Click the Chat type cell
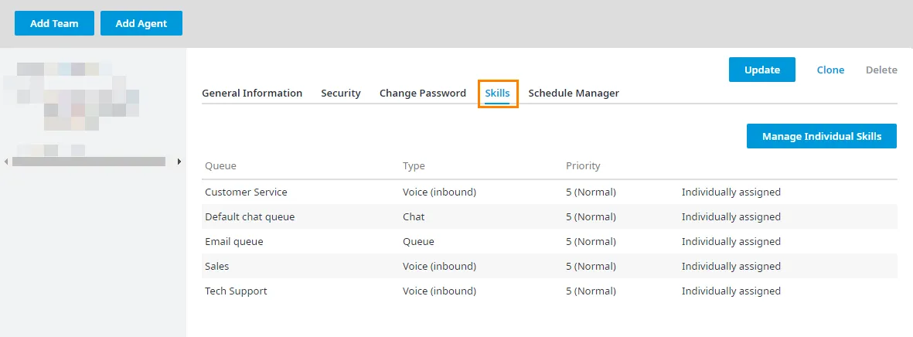The image size is (913, 337). [414, 216]
